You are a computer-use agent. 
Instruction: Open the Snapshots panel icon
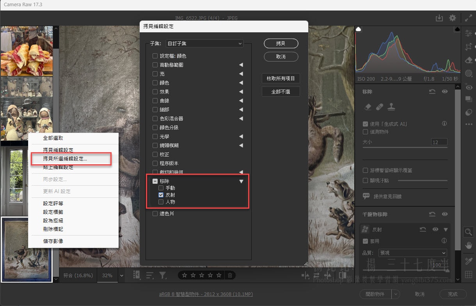point(469,99)
